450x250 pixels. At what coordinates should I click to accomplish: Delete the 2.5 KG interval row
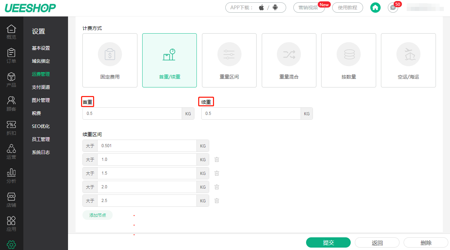click(217, 201)
